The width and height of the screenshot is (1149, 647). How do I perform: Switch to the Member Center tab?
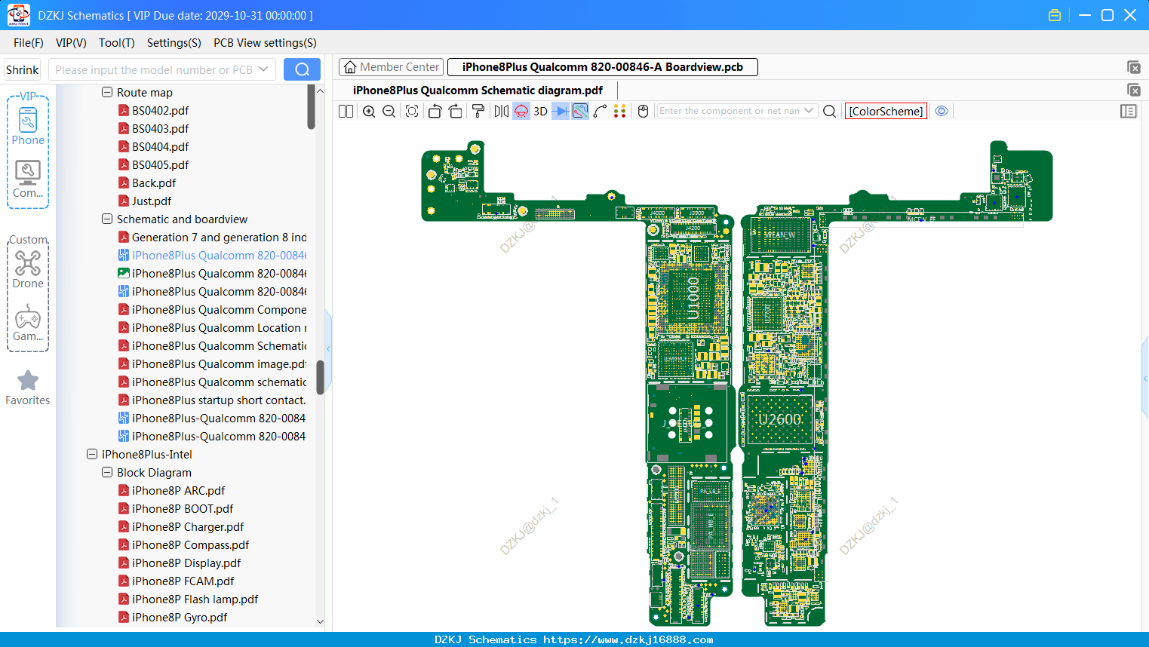(x=392, y=67)
